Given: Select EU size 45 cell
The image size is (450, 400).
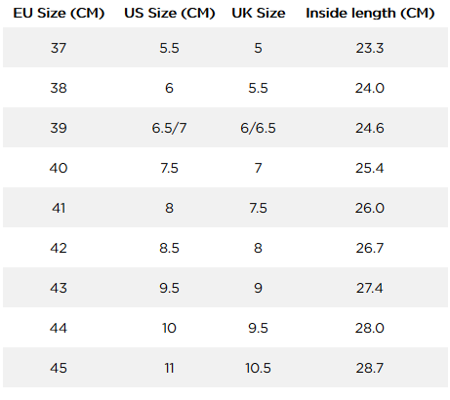Looking at the screenshot, I should 59,368.
